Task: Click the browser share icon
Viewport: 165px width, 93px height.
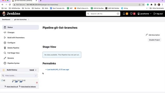Action: (139, 5)
